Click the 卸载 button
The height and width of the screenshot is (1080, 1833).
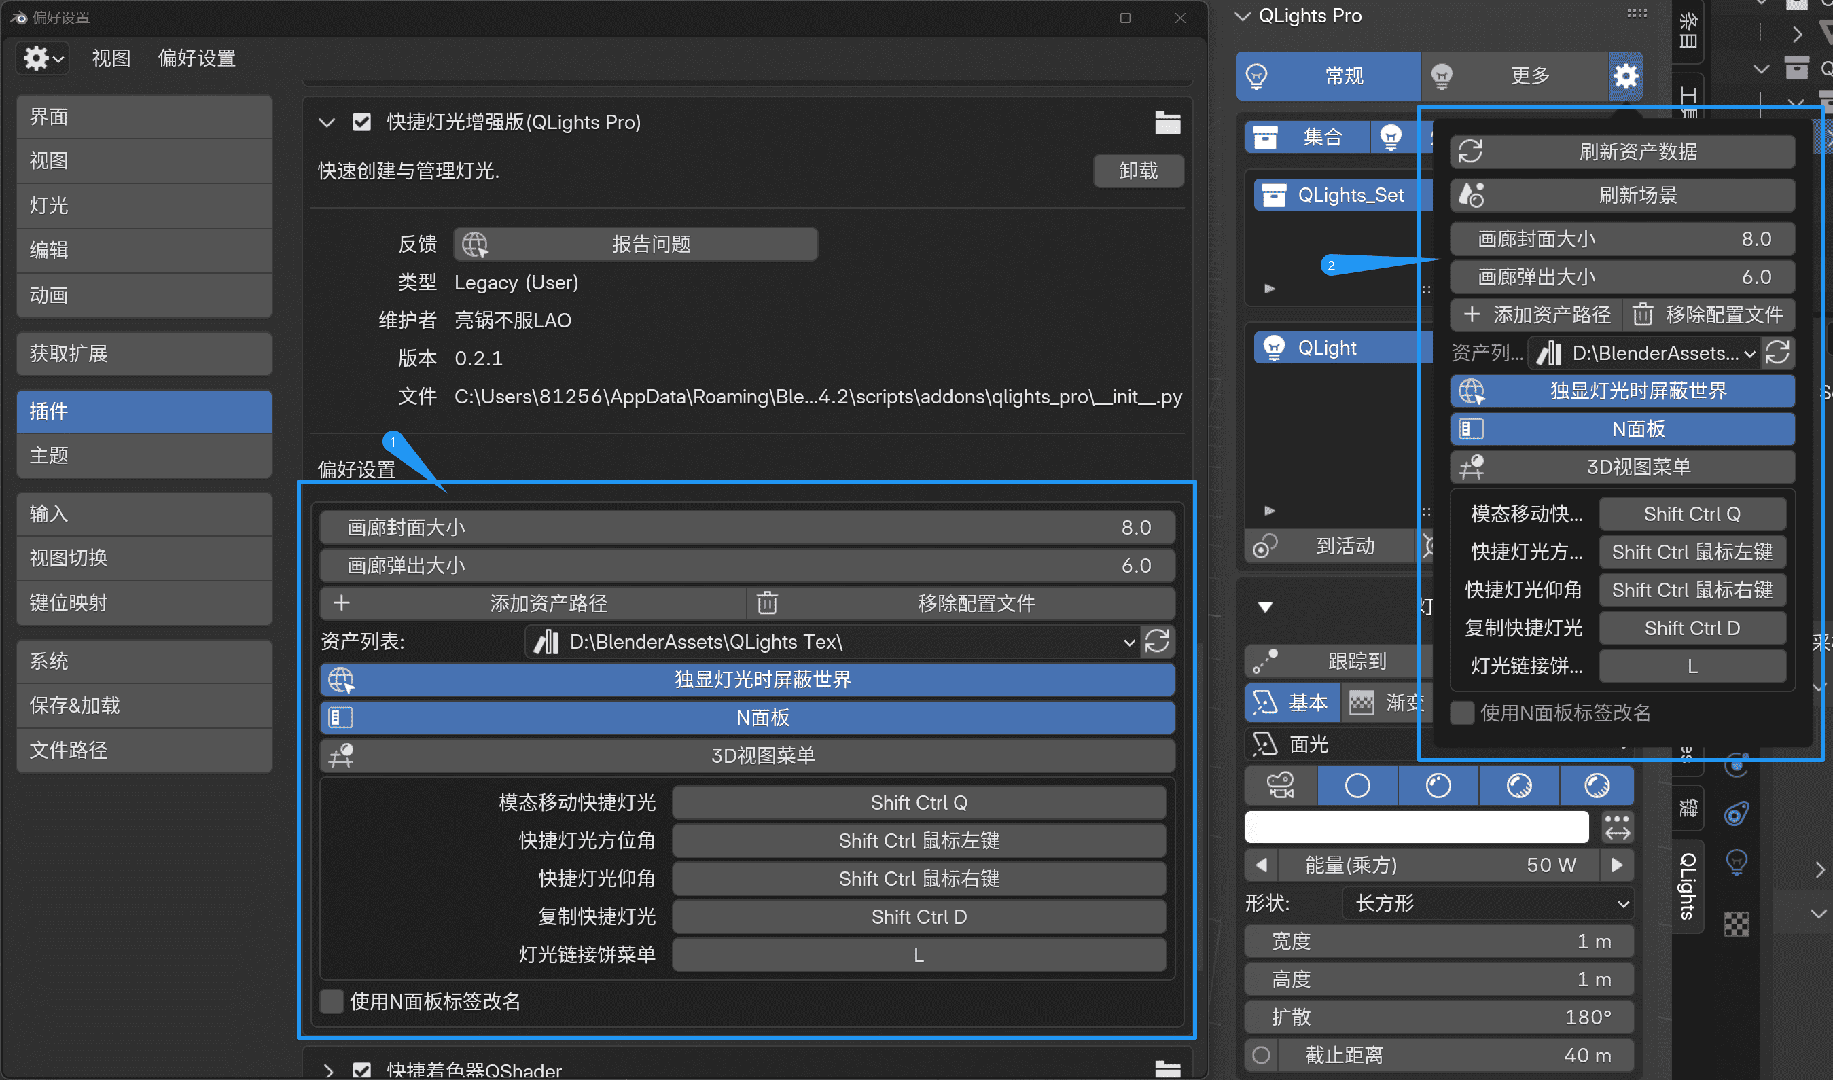[x=1138, y=171]
